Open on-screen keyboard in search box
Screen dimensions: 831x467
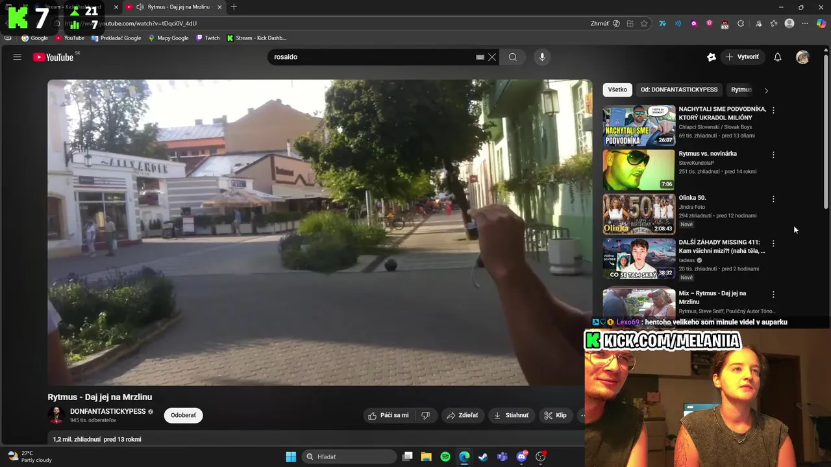[480, 57]
